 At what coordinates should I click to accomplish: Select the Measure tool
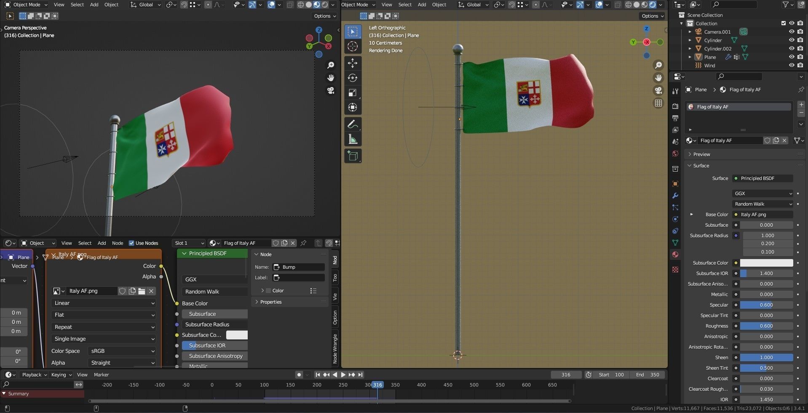353,138
